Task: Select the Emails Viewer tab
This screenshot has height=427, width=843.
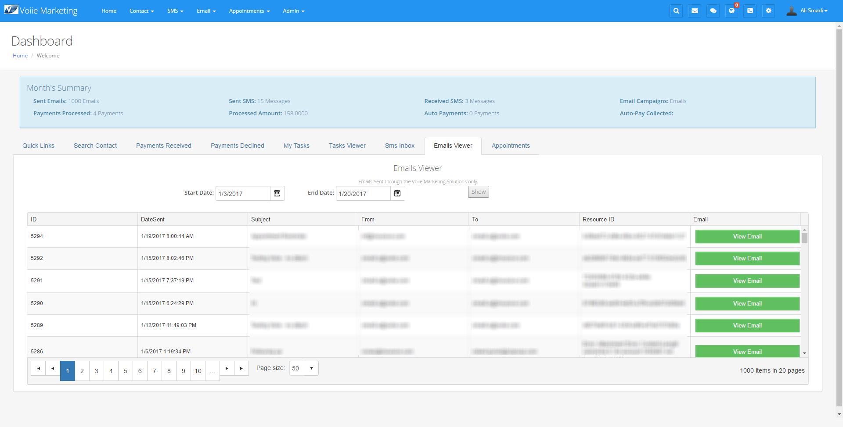Action: click(x=453, y=146)
